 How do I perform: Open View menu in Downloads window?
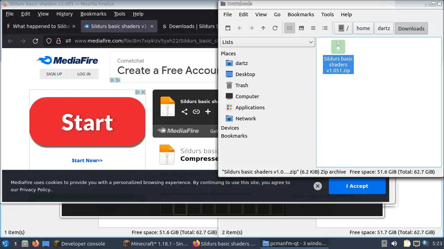(x=261, y=15)
